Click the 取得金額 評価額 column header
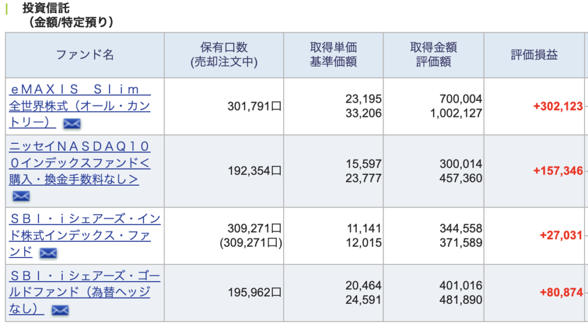 pyautogui.click(x=434, y=55)
